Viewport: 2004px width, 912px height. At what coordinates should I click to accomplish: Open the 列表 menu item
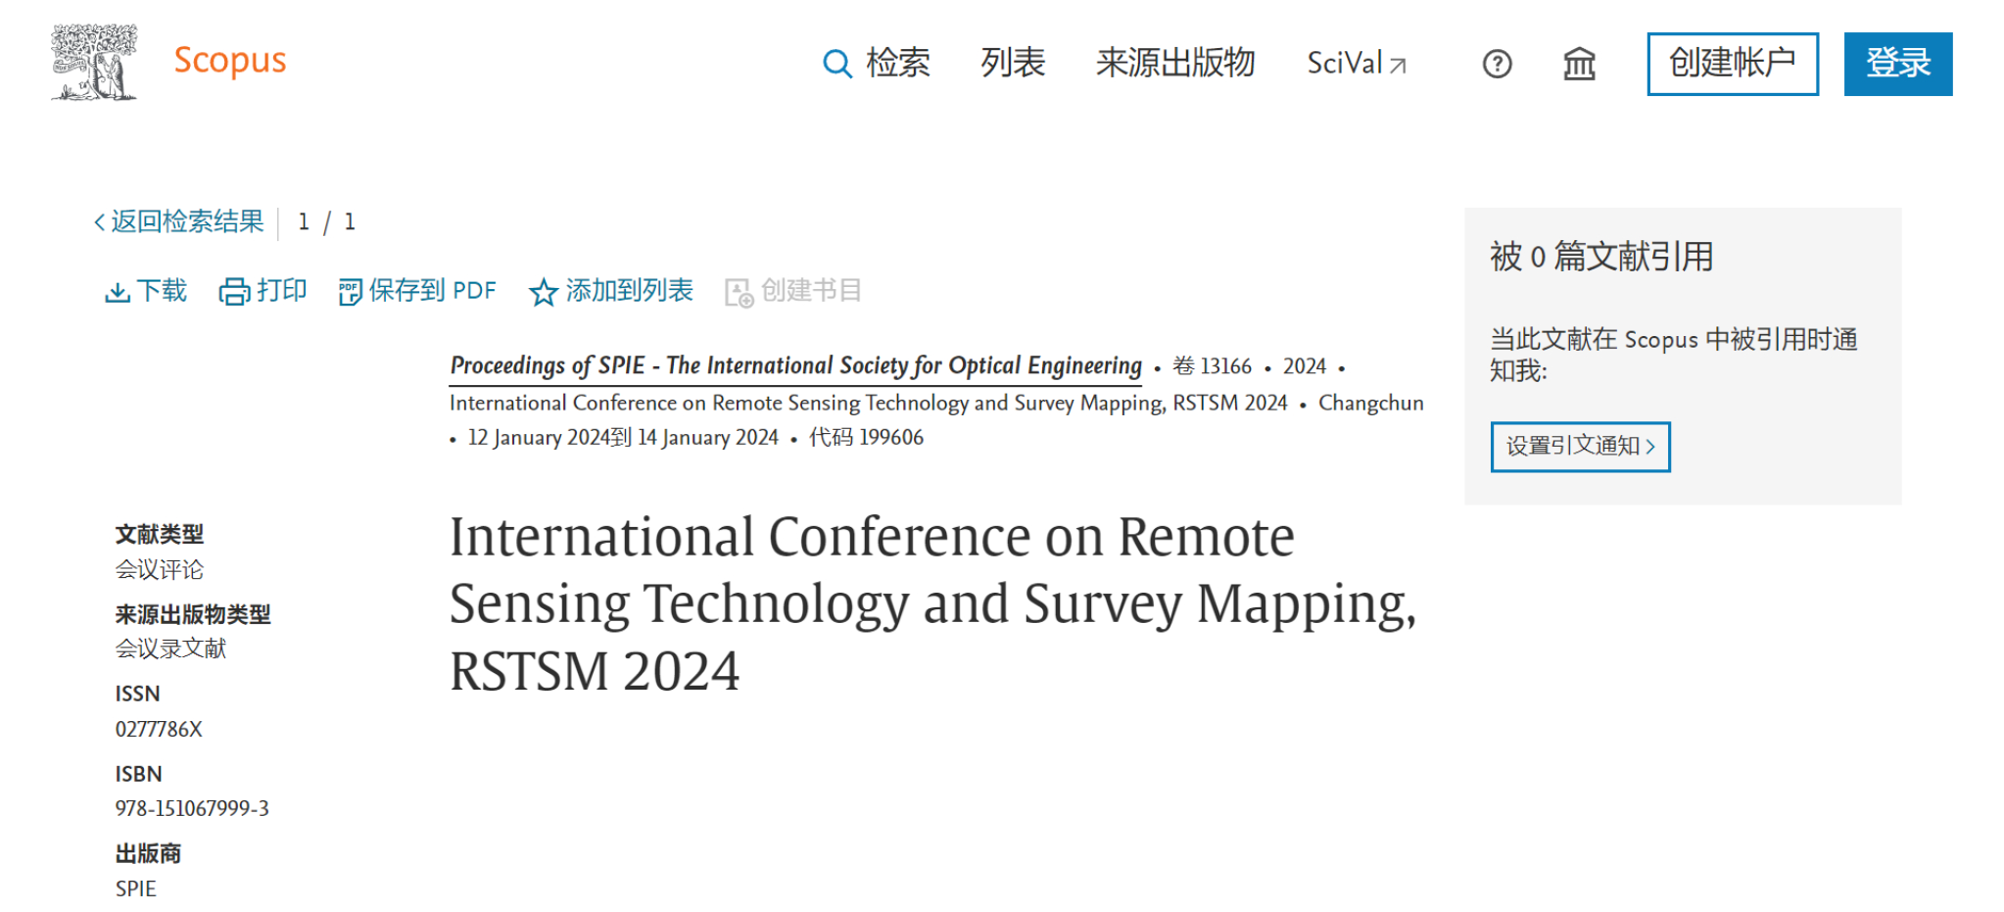click(x=1013, y=64)
